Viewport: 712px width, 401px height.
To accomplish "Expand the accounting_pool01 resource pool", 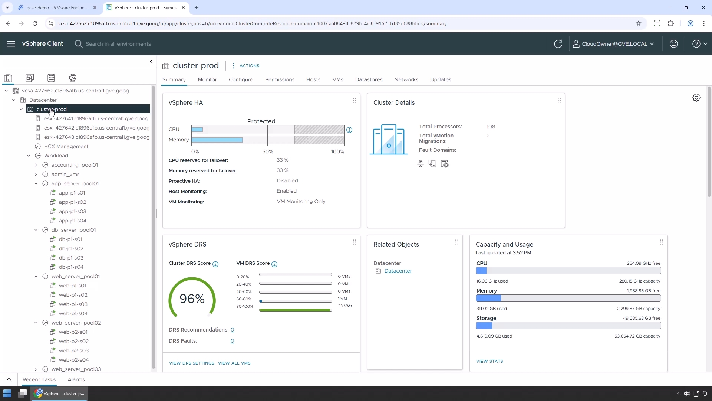I will 36,165.
